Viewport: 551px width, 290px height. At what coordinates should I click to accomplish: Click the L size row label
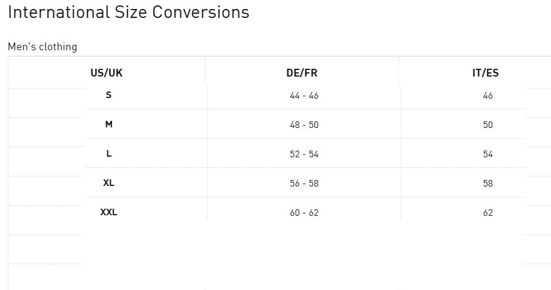pos(108,154)
